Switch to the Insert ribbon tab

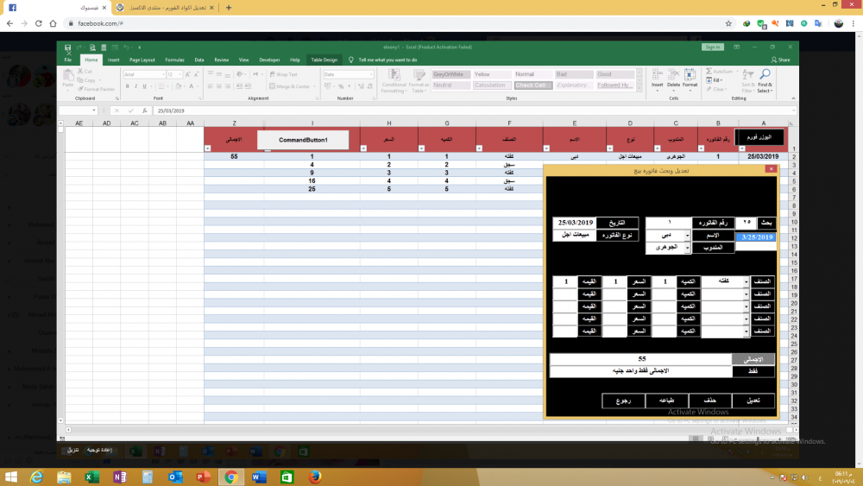coord(113,60)
